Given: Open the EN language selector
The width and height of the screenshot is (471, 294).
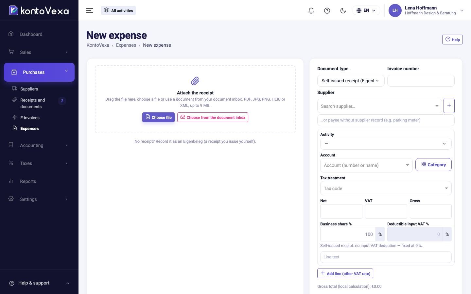Looking at the screenshot, I should coord(366,10).
